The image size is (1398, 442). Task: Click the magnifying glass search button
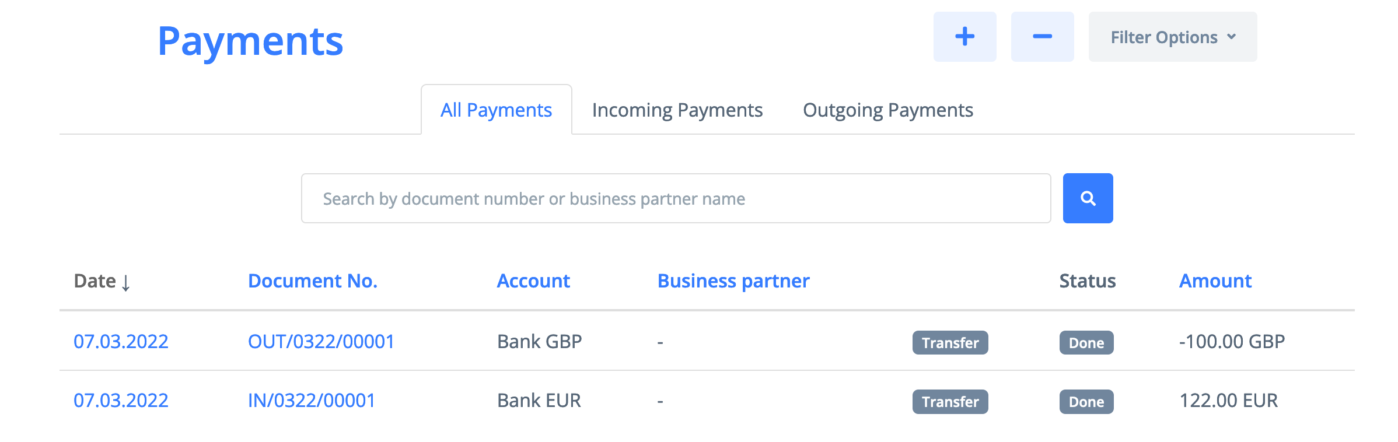click(x=1088, y=198)
